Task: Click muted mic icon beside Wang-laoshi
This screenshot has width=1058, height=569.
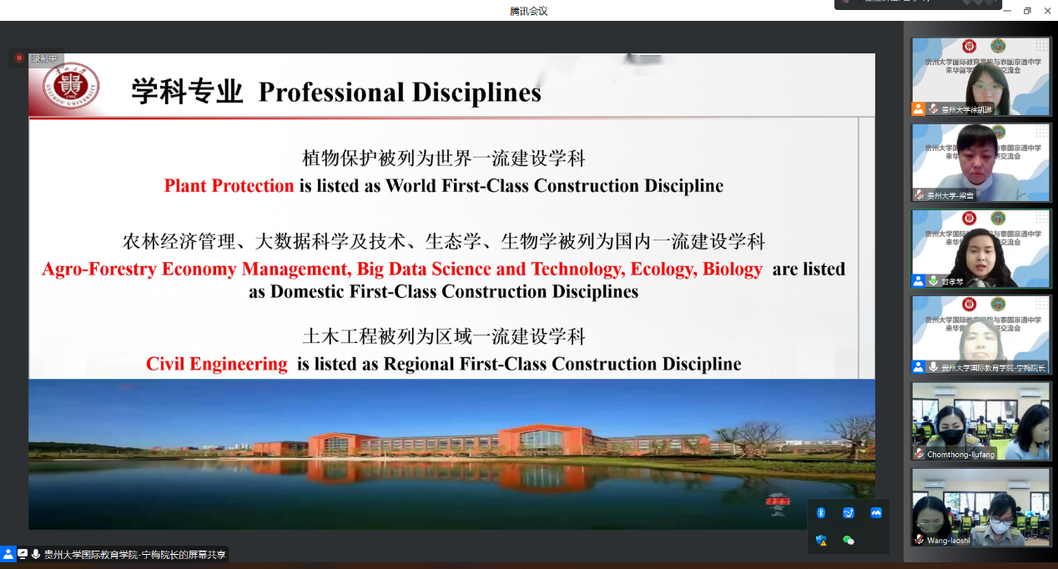Action: (x=919, y=539)
